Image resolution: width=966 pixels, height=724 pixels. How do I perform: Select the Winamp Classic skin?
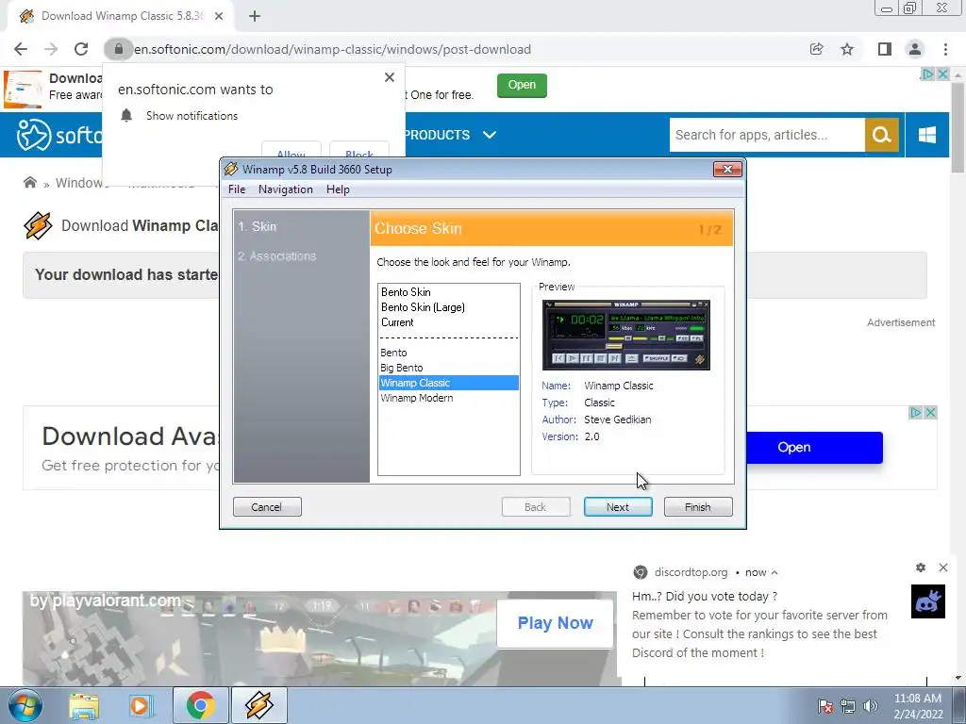click(x=448, y=383)
